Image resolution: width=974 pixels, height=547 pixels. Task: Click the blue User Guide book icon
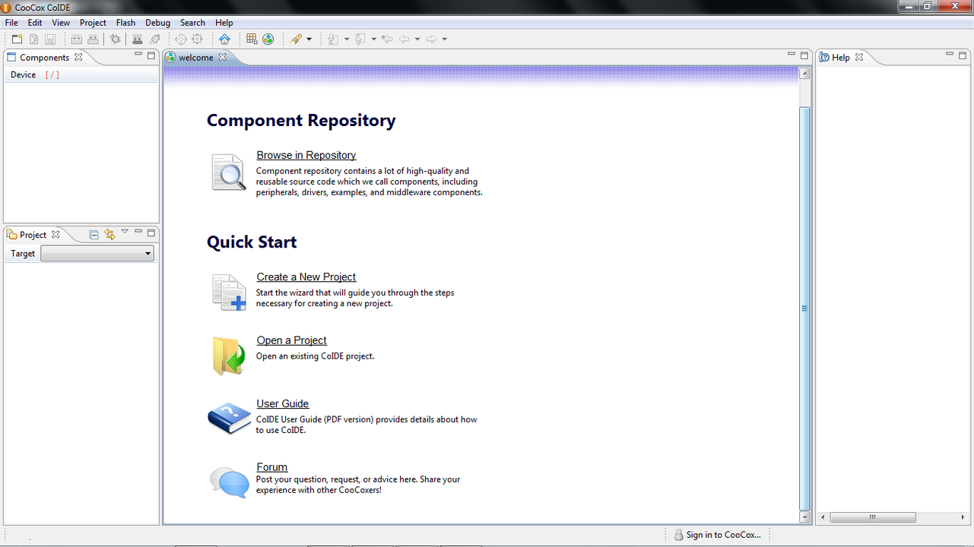point(229,418)
